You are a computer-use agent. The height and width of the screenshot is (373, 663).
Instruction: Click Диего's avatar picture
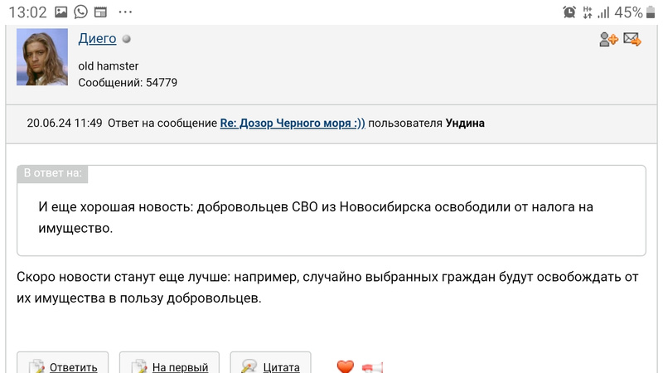[42, 56]
